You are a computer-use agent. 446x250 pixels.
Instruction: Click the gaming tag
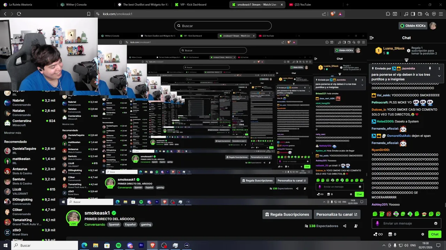tap(146, 225)
